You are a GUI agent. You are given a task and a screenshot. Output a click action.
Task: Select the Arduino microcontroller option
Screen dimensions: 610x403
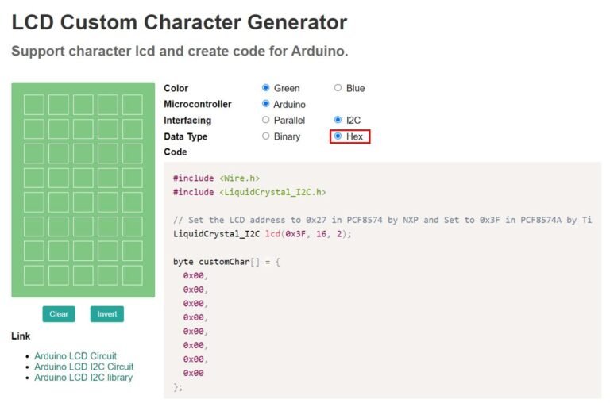[266, 104]
